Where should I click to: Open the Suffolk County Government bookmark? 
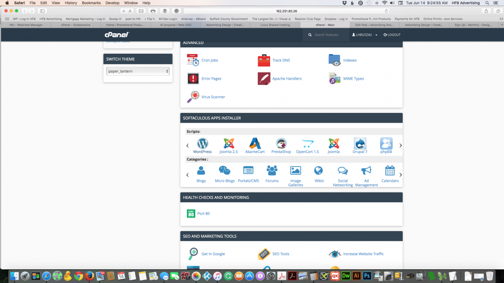click(x=229, y=19)
